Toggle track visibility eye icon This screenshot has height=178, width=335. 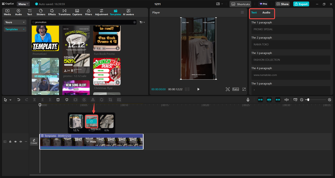click(15, 142)
